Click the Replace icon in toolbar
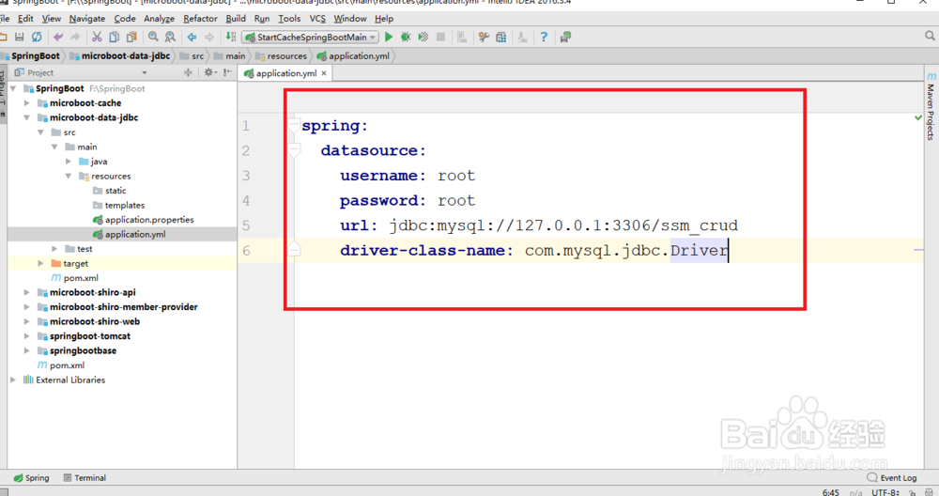Screen dimensions: 939x496 (x=170, y=38)
